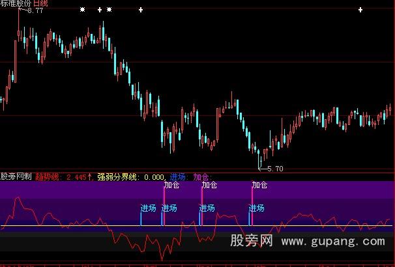This screenshot has height=267, width=395.
Task: Click the leftmost star info marker
Action: [x=82, y=10]
